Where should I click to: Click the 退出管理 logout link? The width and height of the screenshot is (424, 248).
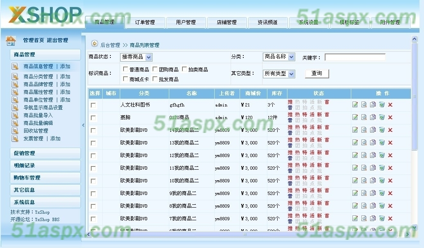coord(57,40)
